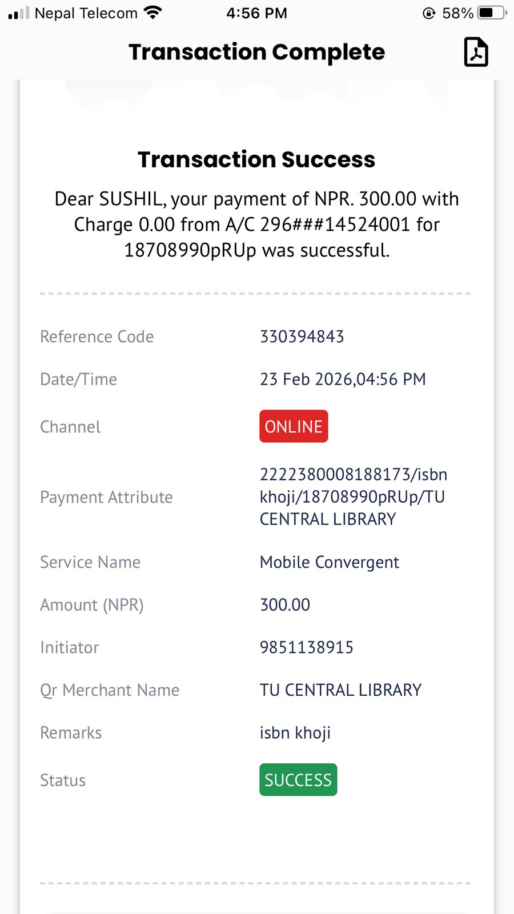Tap the Amount value 300.00

(x=284, y=604)
